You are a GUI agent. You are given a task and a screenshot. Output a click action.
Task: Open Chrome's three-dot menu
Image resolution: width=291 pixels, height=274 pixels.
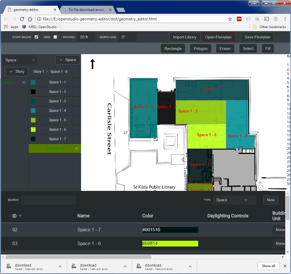pos(286,19)
